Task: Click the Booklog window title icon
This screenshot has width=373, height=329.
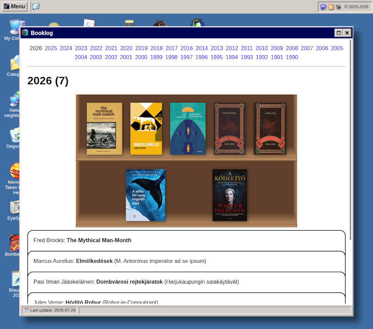Action: (x=25, y=33)
